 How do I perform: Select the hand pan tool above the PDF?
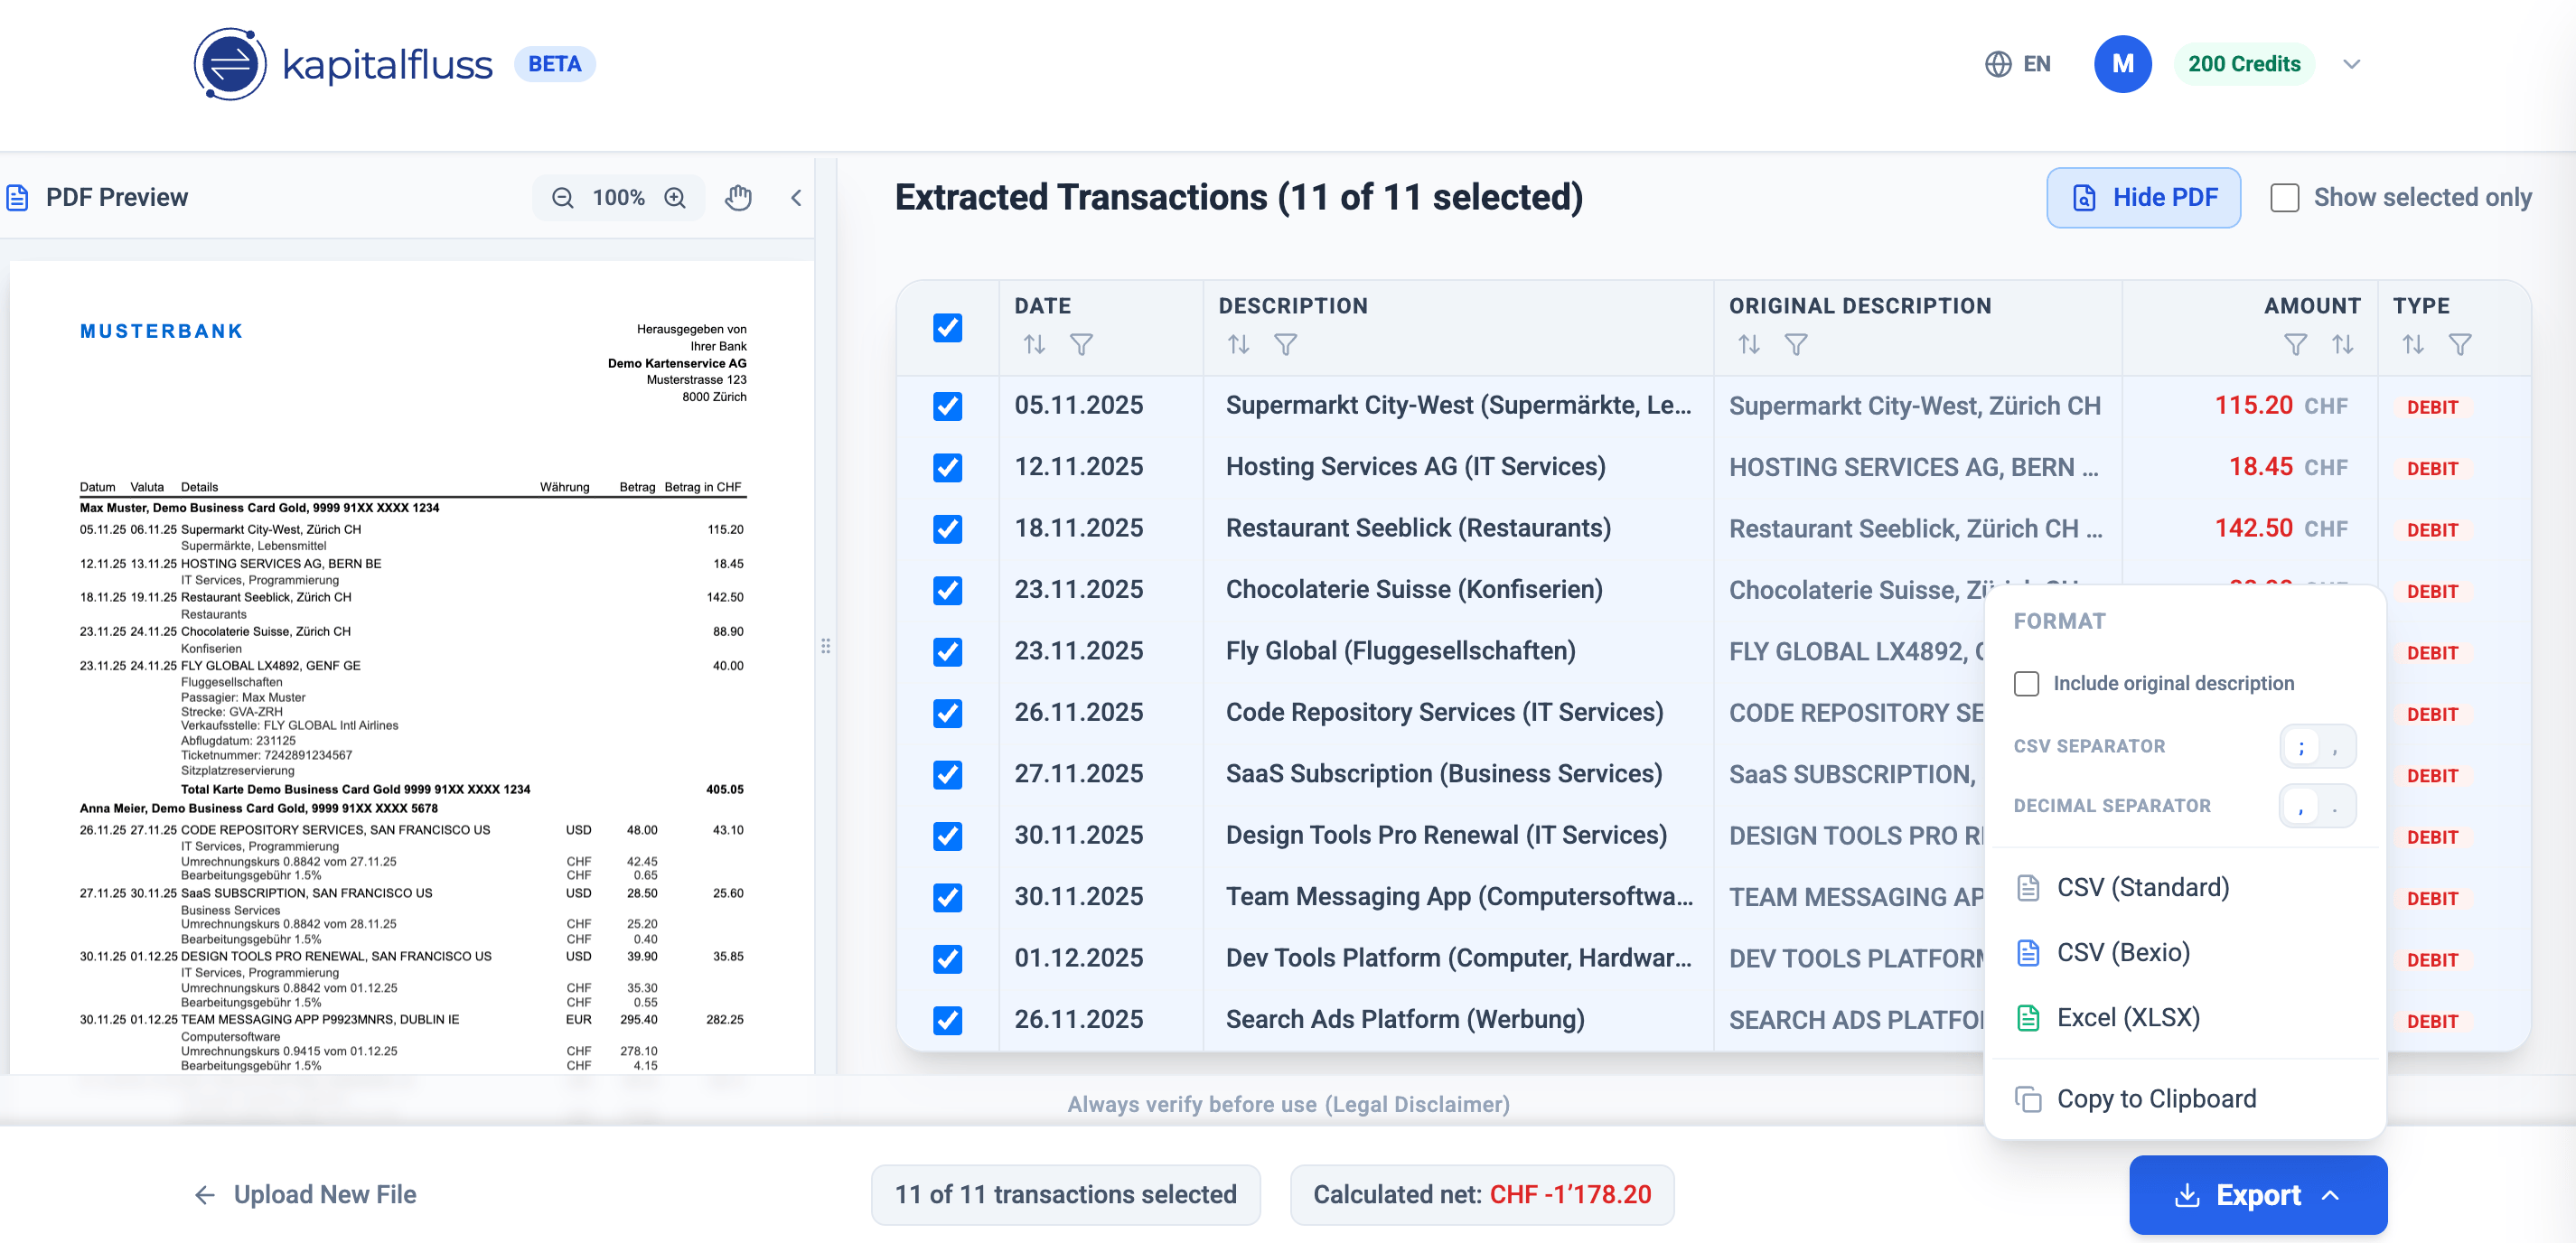[x=738, y=197]
